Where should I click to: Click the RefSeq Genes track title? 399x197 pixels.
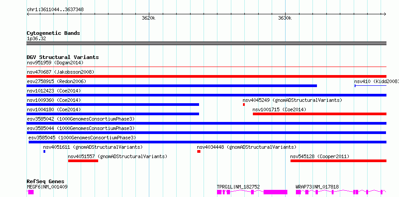(x=45, y=181)
